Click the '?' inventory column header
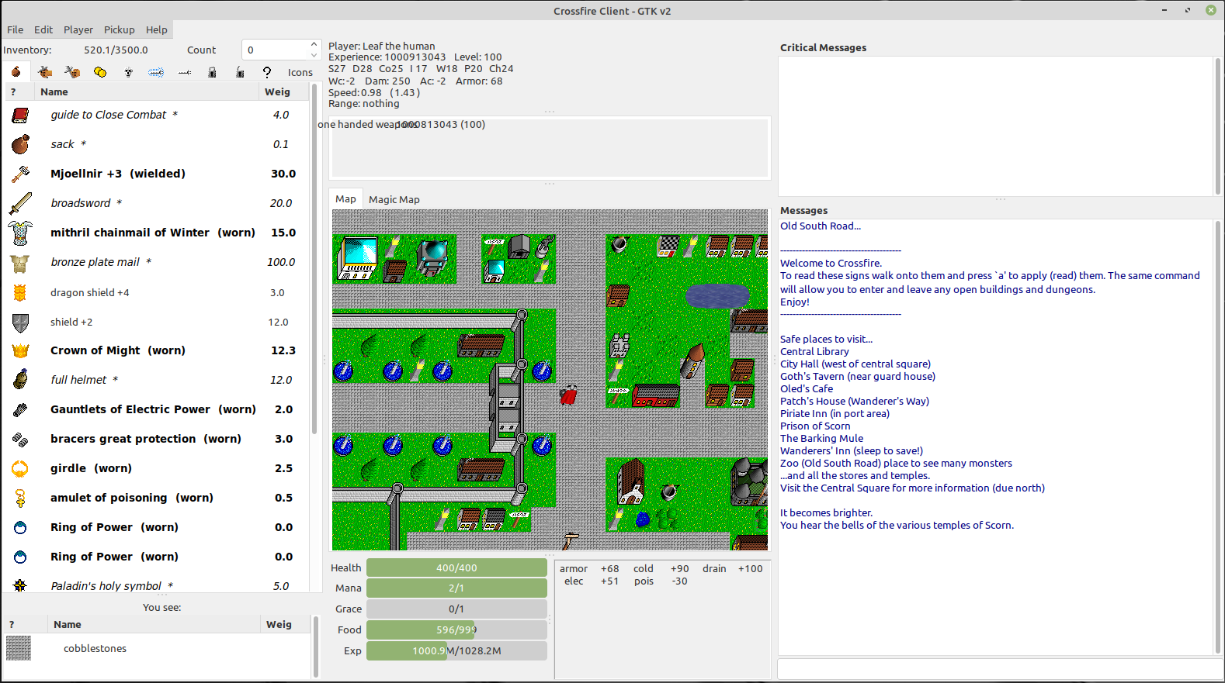This screenshot has height=683, width=1225. pos(19,91)
